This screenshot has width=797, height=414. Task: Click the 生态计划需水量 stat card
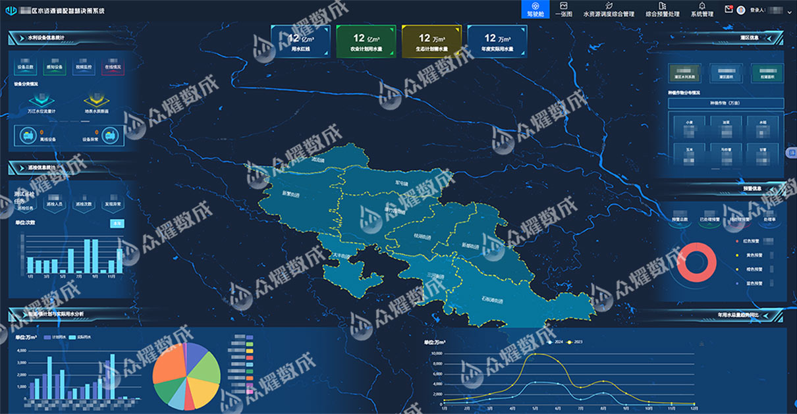coord(431,41)
